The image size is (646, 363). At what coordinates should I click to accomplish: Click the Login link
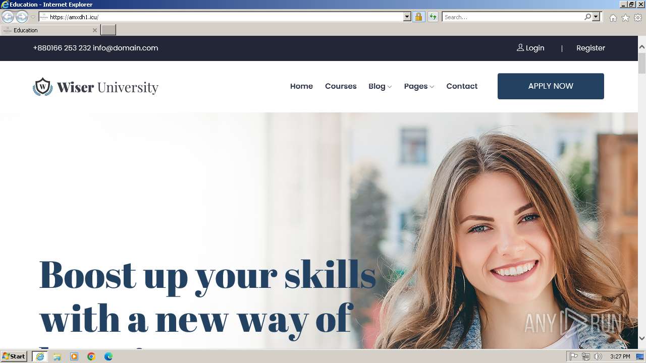coord(535,48)
